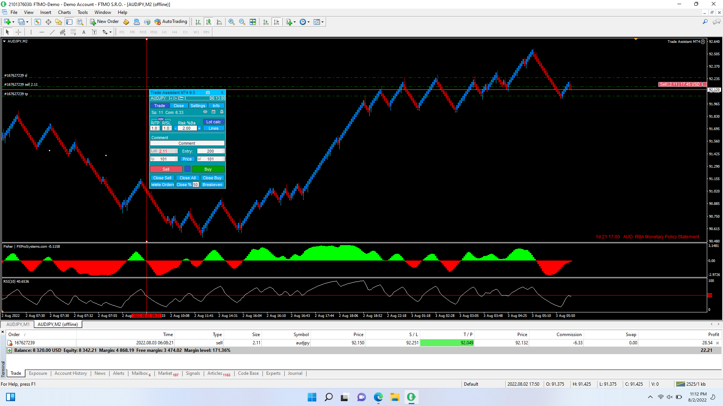
Task: Click the Zoom In magnifier icon
Action: 232,22
